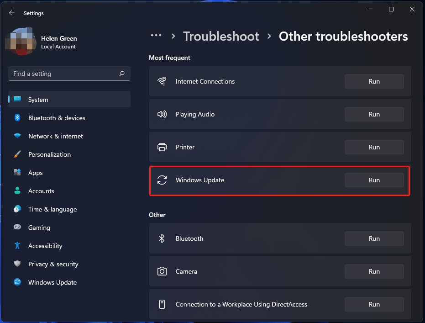Click Local Account text under Helen Green
Screen dimensions: 425x323
pyautogui.click(x=58, y=47)
